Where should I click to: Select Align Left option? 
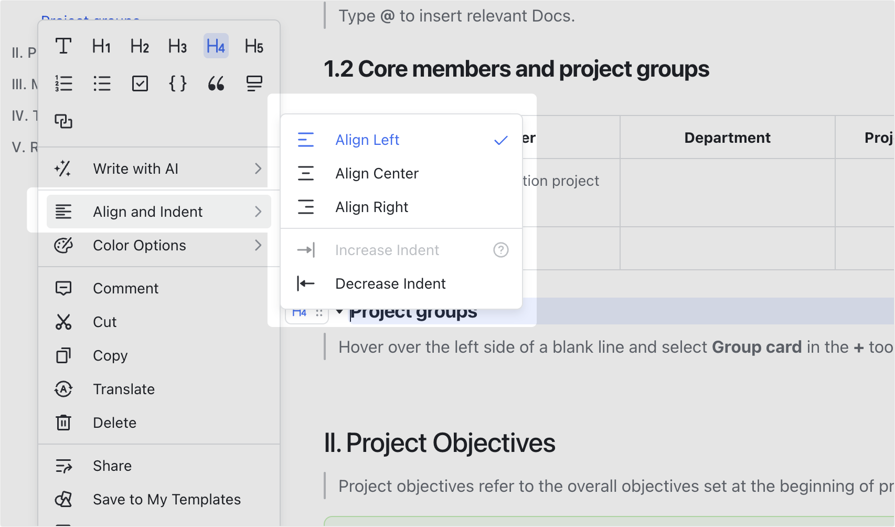[x=401, y=140]
